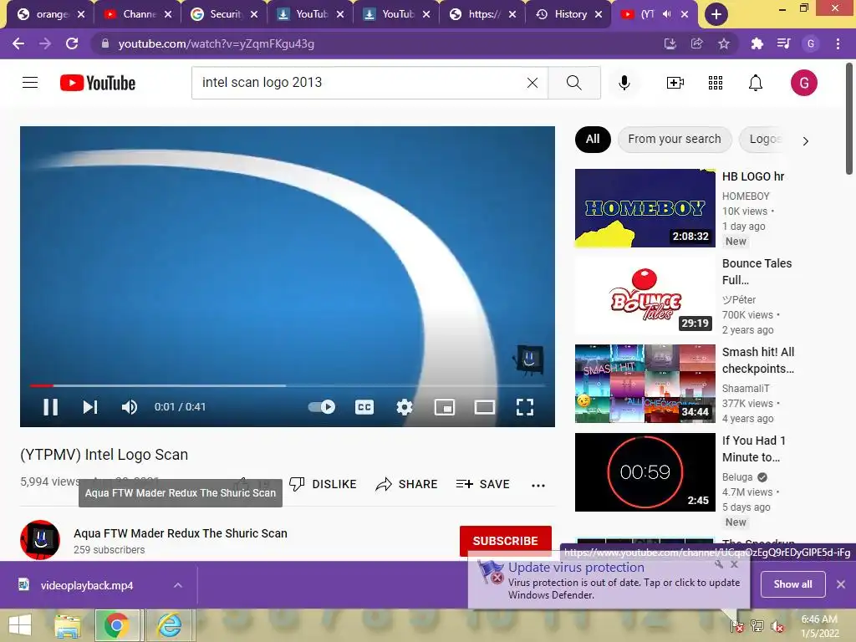Open the Chrome extensions puzzle icon
856x642 pixels.
point(757,43)
